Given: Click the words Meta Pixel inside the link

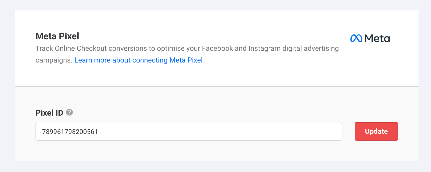Looking at the screenshot, I should pyautogui.click(x=186, y=60).
